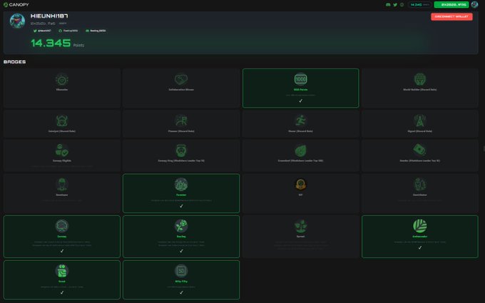The image size is (485, 303).
Task: Click the Canopy logo in the header
Action: (x=16, y=5)
